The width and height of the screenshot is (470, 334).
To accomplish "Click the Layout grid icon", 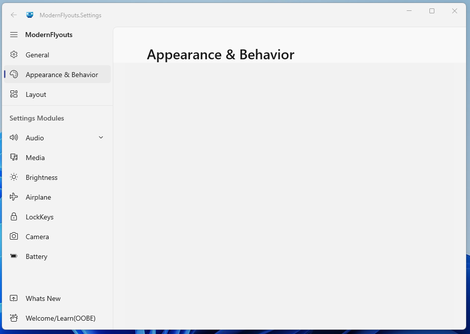I will click(x=14, y=94).
